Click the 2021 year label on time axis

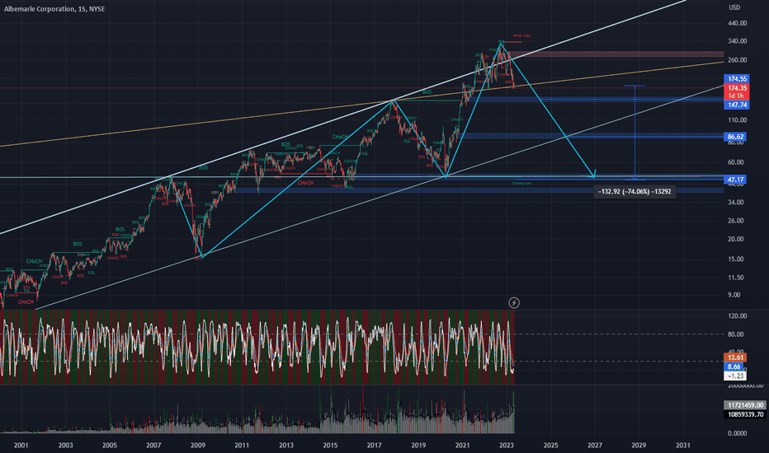462,445
